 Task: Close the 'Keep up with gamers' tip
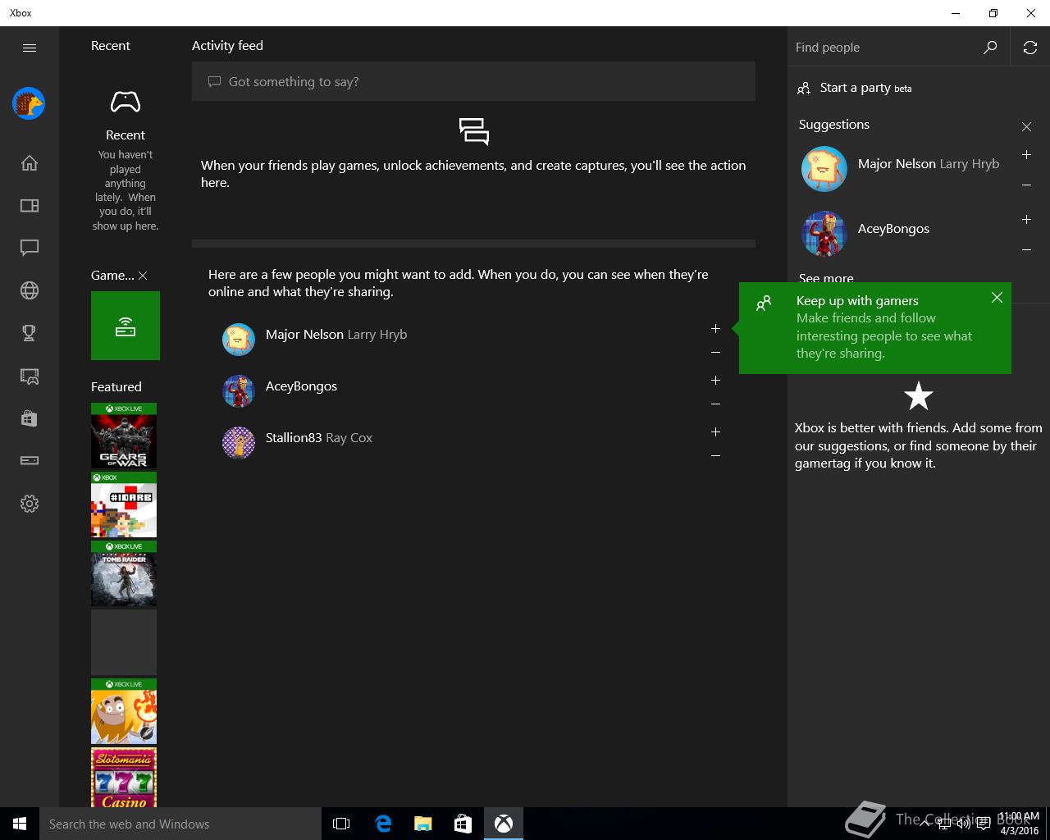[x=997, y=298]
